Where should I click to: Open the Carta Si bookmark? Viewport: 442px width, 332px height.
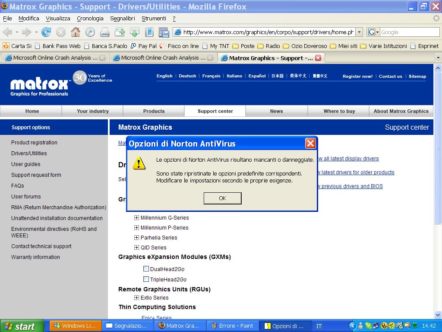pos(17,46)
